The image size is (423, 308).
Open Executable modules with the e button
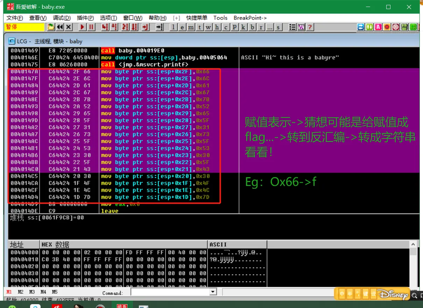coord(182,27)
